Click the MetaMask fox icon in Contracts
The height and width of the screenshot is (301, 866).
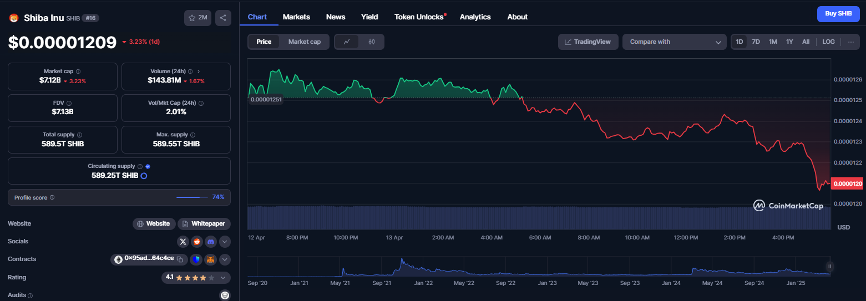(211, 259)
